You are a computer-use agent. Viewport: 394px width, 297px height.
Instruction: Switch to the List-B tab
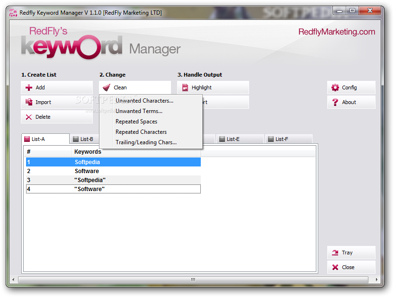(x=85, y=139)
